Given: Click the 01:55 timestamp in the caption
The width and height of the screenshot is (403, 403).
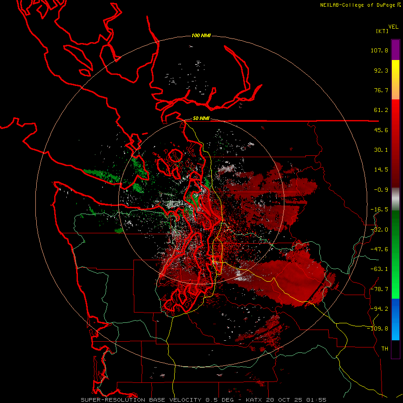Looking at the screenshot, I should click(x=317, y=400).
